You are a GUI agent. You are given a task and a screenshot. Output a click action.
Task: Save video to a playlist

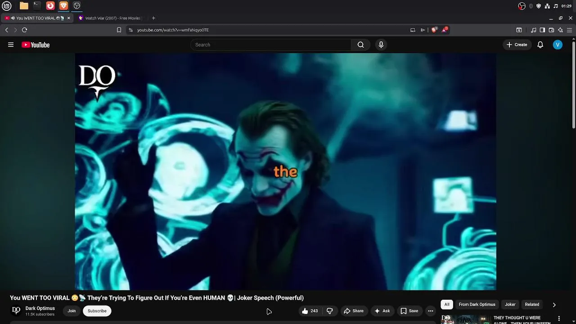(409, 310)
